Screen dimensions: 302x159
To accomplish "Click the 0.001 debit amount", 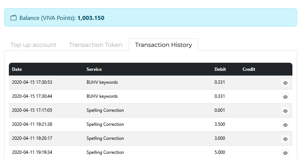I will tap(220, 110).
